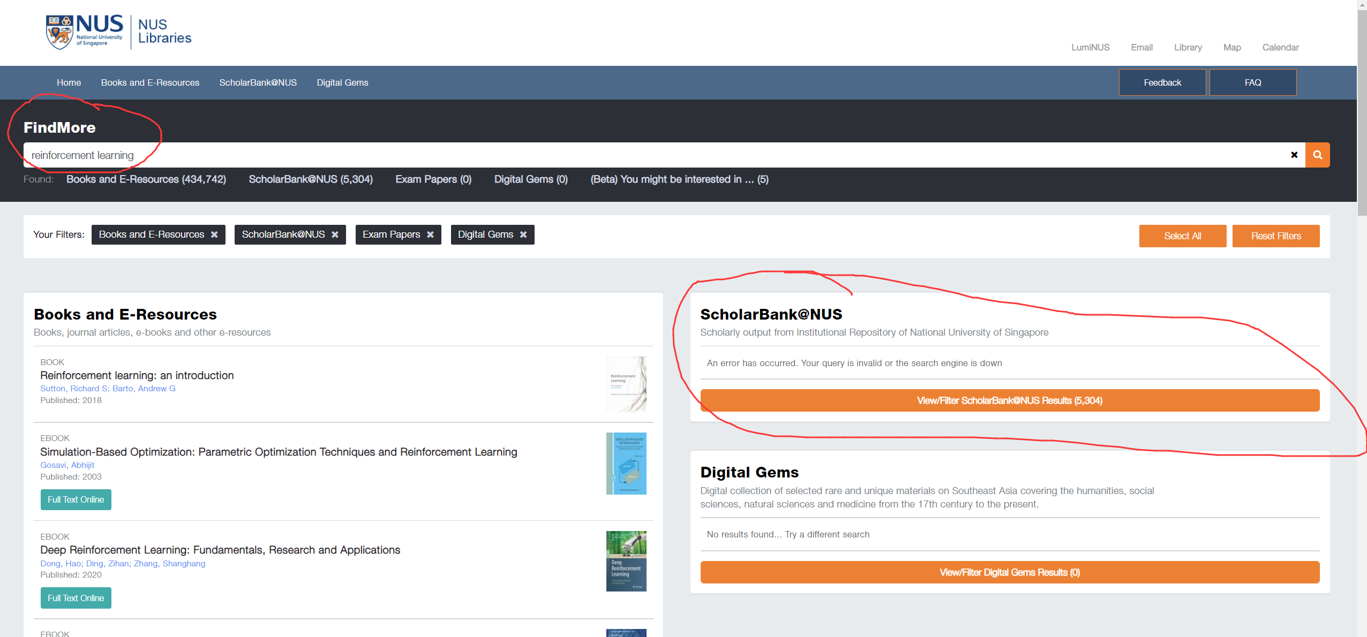Remove the Exam Papers filter tag
The image size is (1367, 637).
(430, 235)
